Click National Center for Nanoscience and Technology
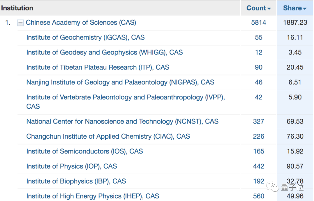Image resolution: width=314 pixels, height=201 pixels. [122, 121]
